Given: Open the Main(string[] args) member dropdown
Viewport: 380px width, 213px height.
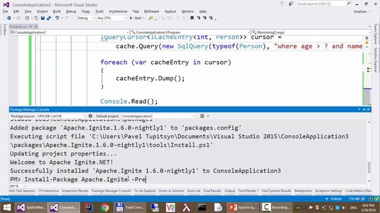Looking at the screenshot, I should click(311, 33).
